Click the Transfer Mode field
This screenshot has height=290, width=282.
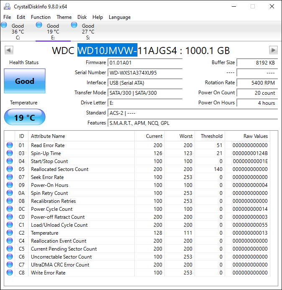[x=145, y=93]
